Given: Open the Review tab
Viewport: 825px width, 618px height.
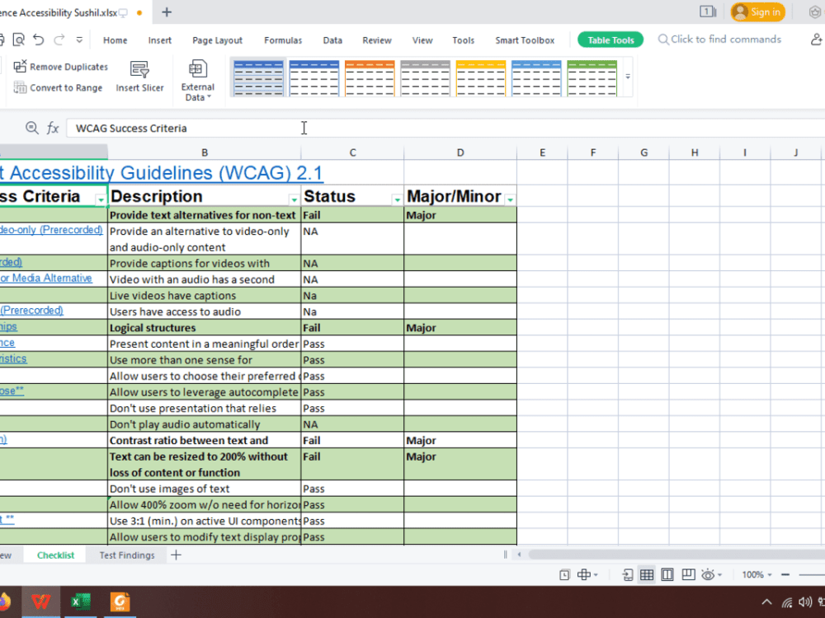Looking at the screenshot, I should (377, 40).
